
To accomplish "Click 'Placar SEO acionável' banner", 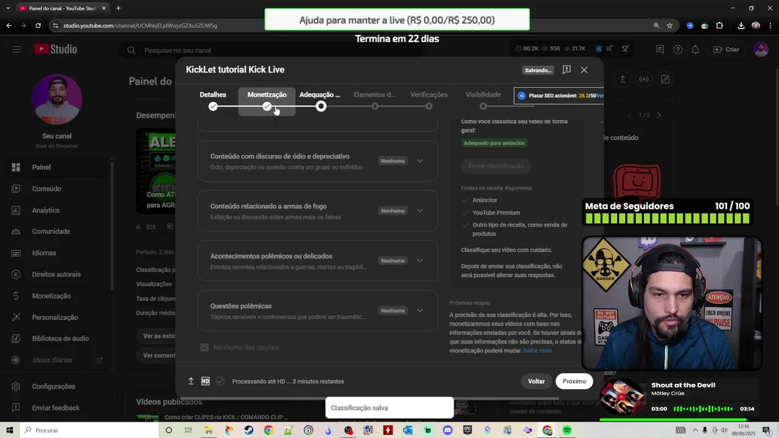I will click(559, 96).
